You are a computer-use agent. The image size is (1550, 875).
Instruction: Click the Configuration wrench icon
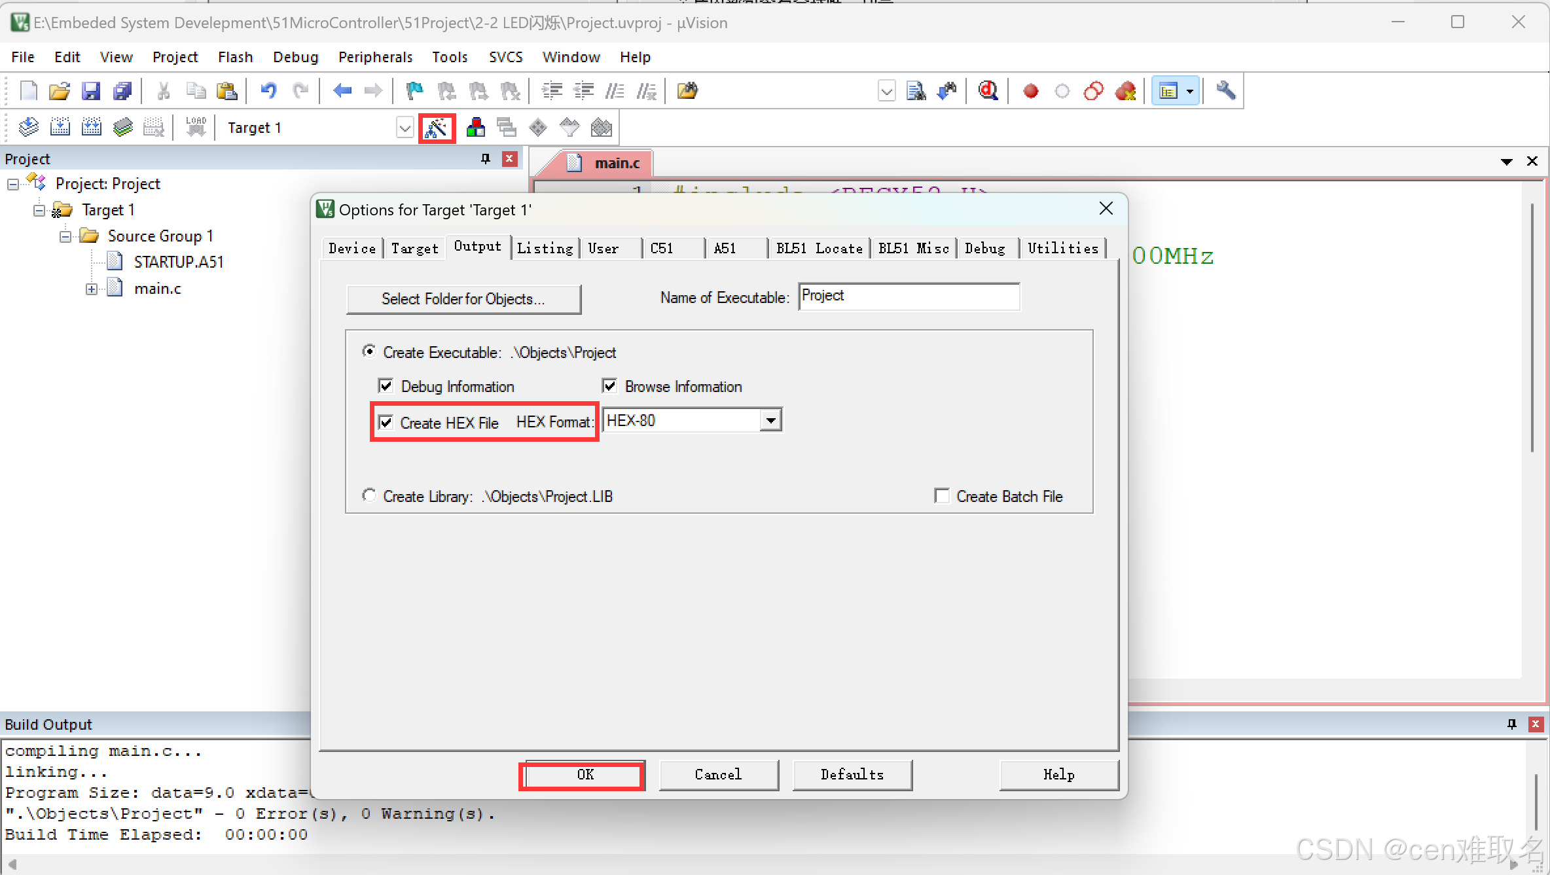click(1225, 91)
